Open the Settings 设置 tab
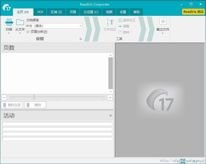The height and width of the screenshot is (164, 206). coord(123,12)
